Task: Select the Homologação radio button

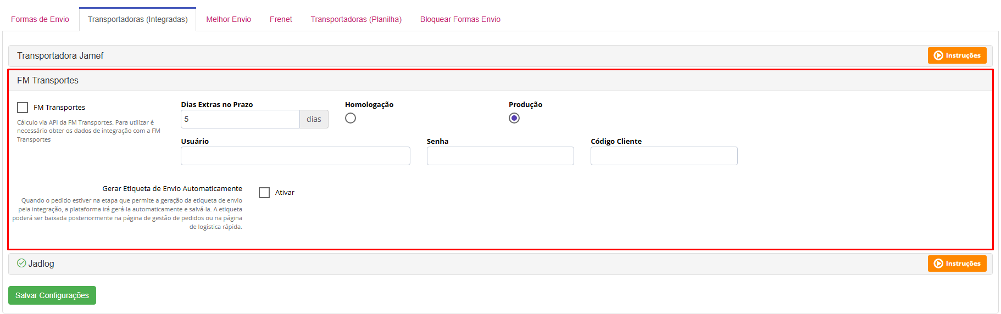Action: click(x=351, y=118)
